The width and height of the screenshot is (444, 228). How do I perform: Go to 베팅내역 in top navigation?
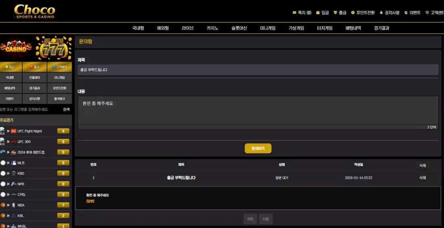(353, 28)
